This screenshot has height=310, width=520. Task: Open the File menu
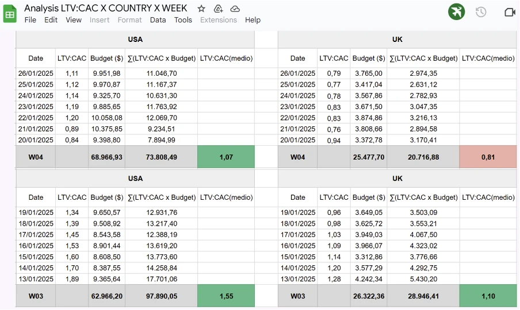(30, 20)
